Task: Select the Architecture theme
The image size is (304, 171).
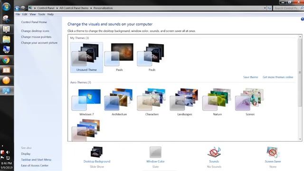Action: pos(119,102)
